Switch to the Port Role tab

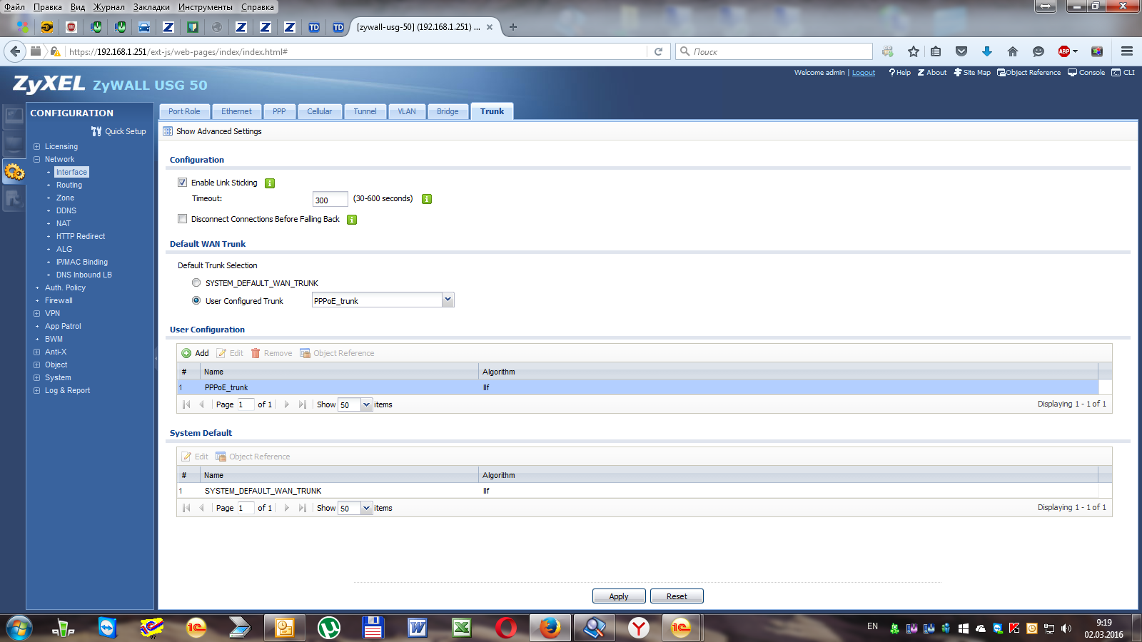[x=184, y=111]
